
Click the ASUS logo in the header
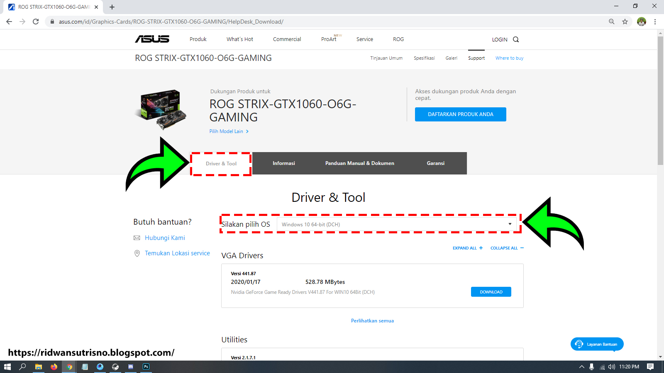tap(152, 39)
